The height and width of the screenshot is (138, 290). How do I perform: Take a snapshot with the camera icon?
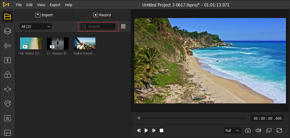click(248, 130)
